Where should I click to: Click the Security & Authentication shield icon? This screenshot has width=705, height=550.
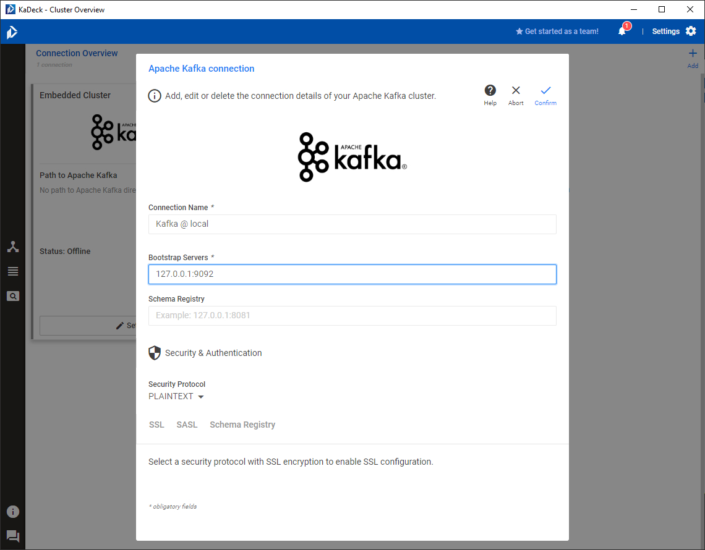(x=155, y=353)
